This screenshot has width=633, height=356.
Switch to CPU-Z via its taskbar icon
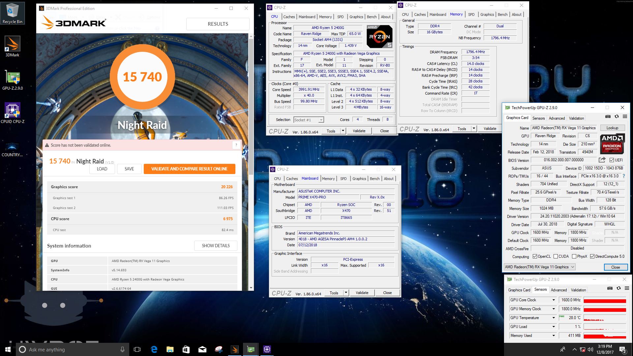click(x=267, y=349)
